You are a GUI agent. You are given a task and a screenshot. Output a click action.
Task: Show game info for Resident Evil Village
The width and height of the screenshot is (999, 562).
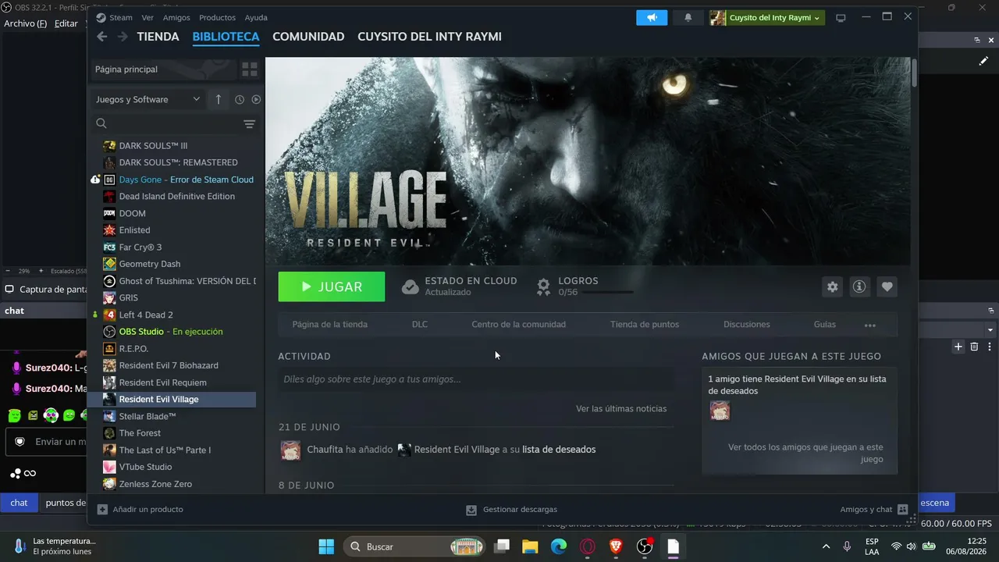859,286
